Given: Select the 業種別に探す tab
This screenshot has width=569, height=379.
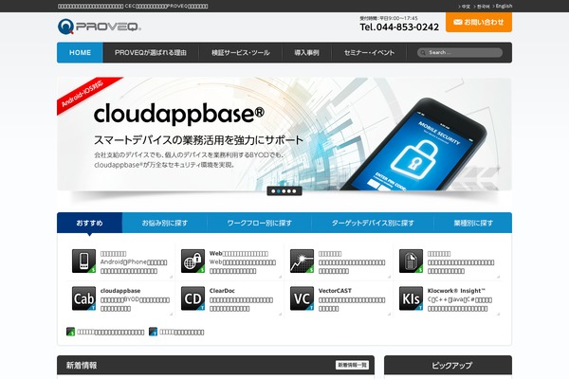Looking at the screenshot, I should pos(473,223).
